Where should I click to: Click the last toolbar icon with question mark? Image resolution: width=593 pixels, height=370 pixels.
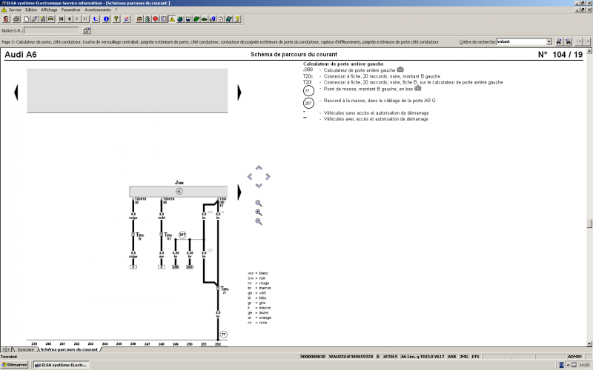point(237,19)
